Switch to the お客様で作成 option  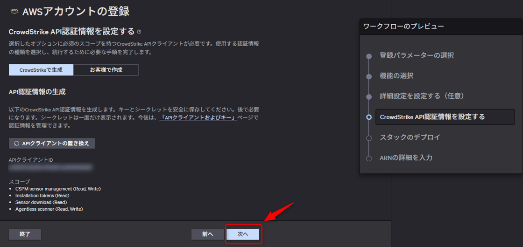(106, 70)
